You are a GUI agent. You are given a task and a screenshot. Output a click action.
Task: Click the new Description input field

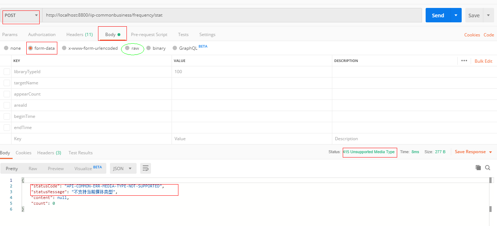414,139
